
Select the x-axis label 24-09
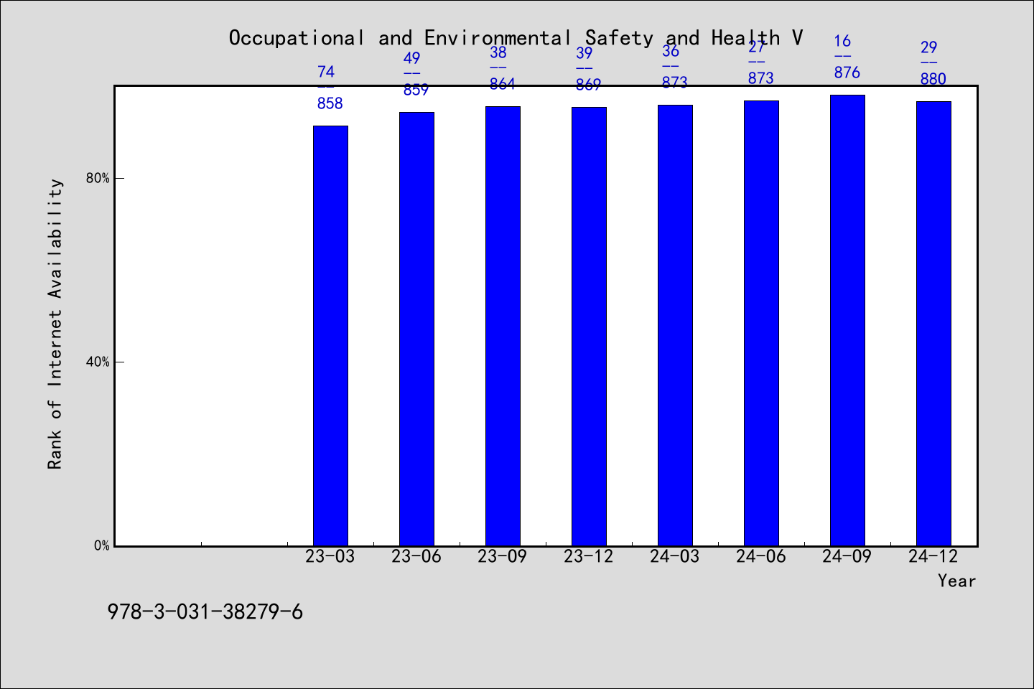[847, 556]
